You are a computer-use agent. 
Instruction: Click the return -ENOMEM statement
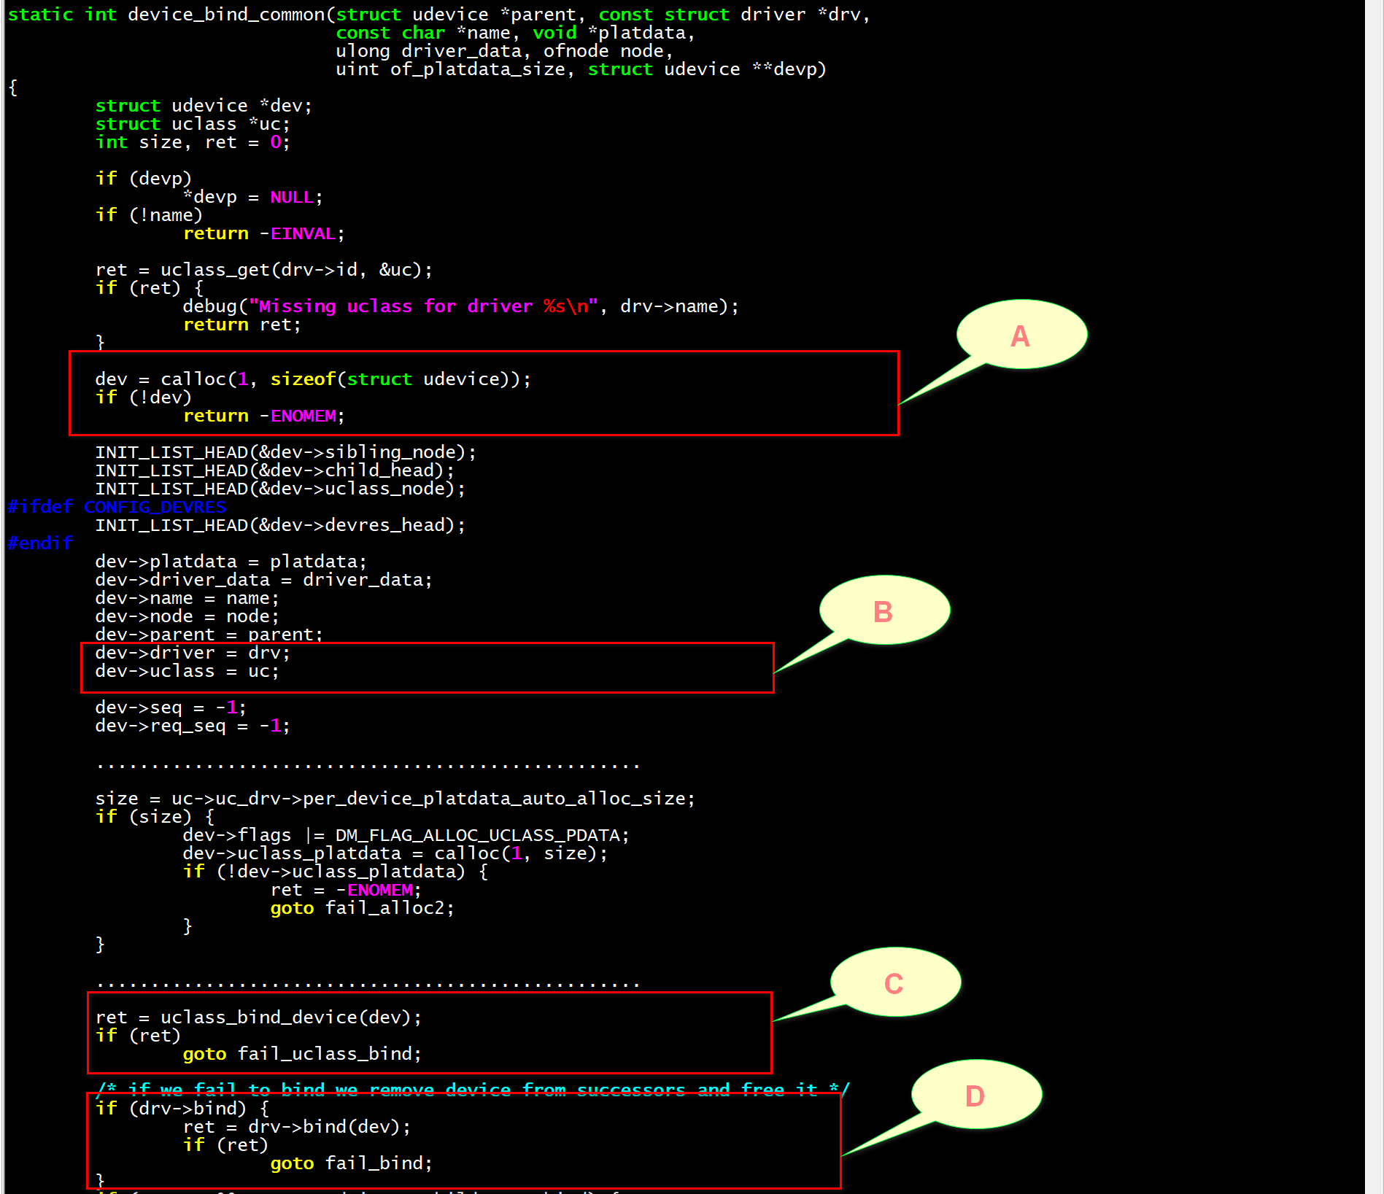(263, 415)
